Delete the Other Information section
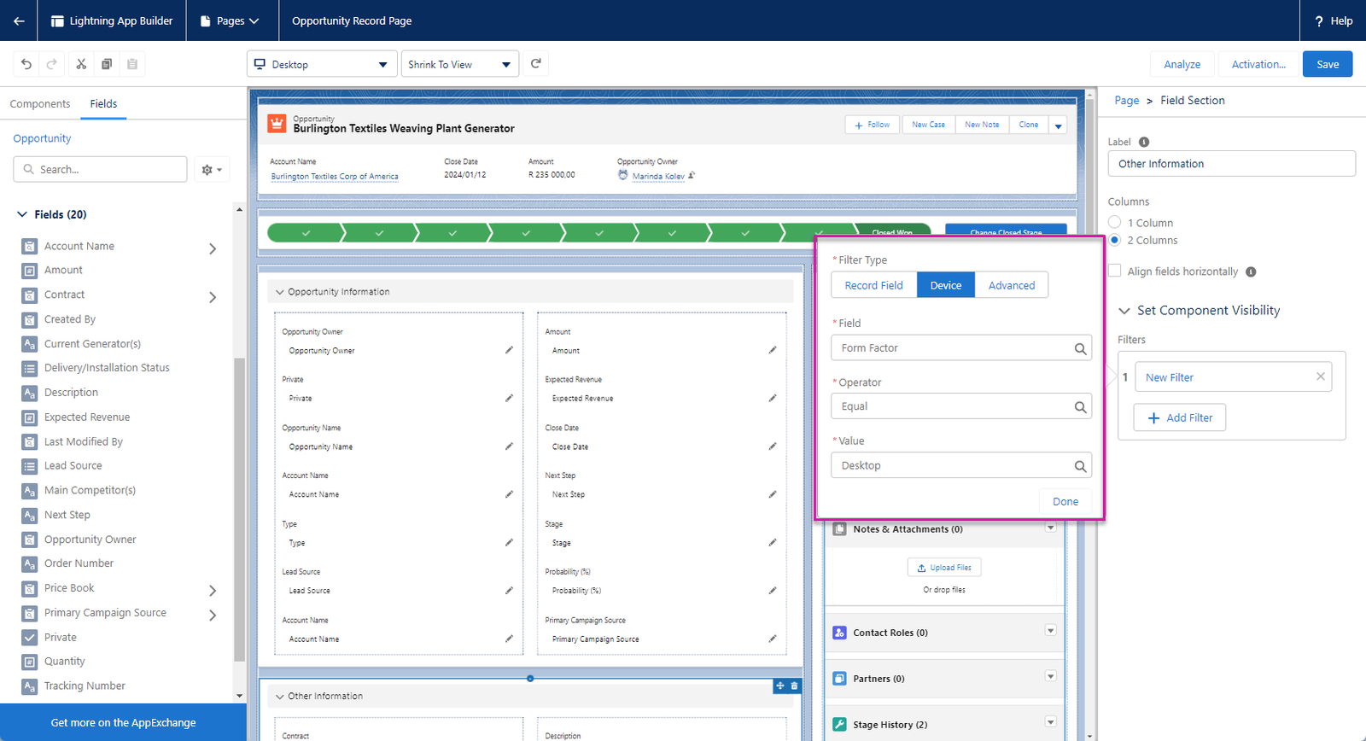This screenshot has width=1366, height=741. point(795,686)
